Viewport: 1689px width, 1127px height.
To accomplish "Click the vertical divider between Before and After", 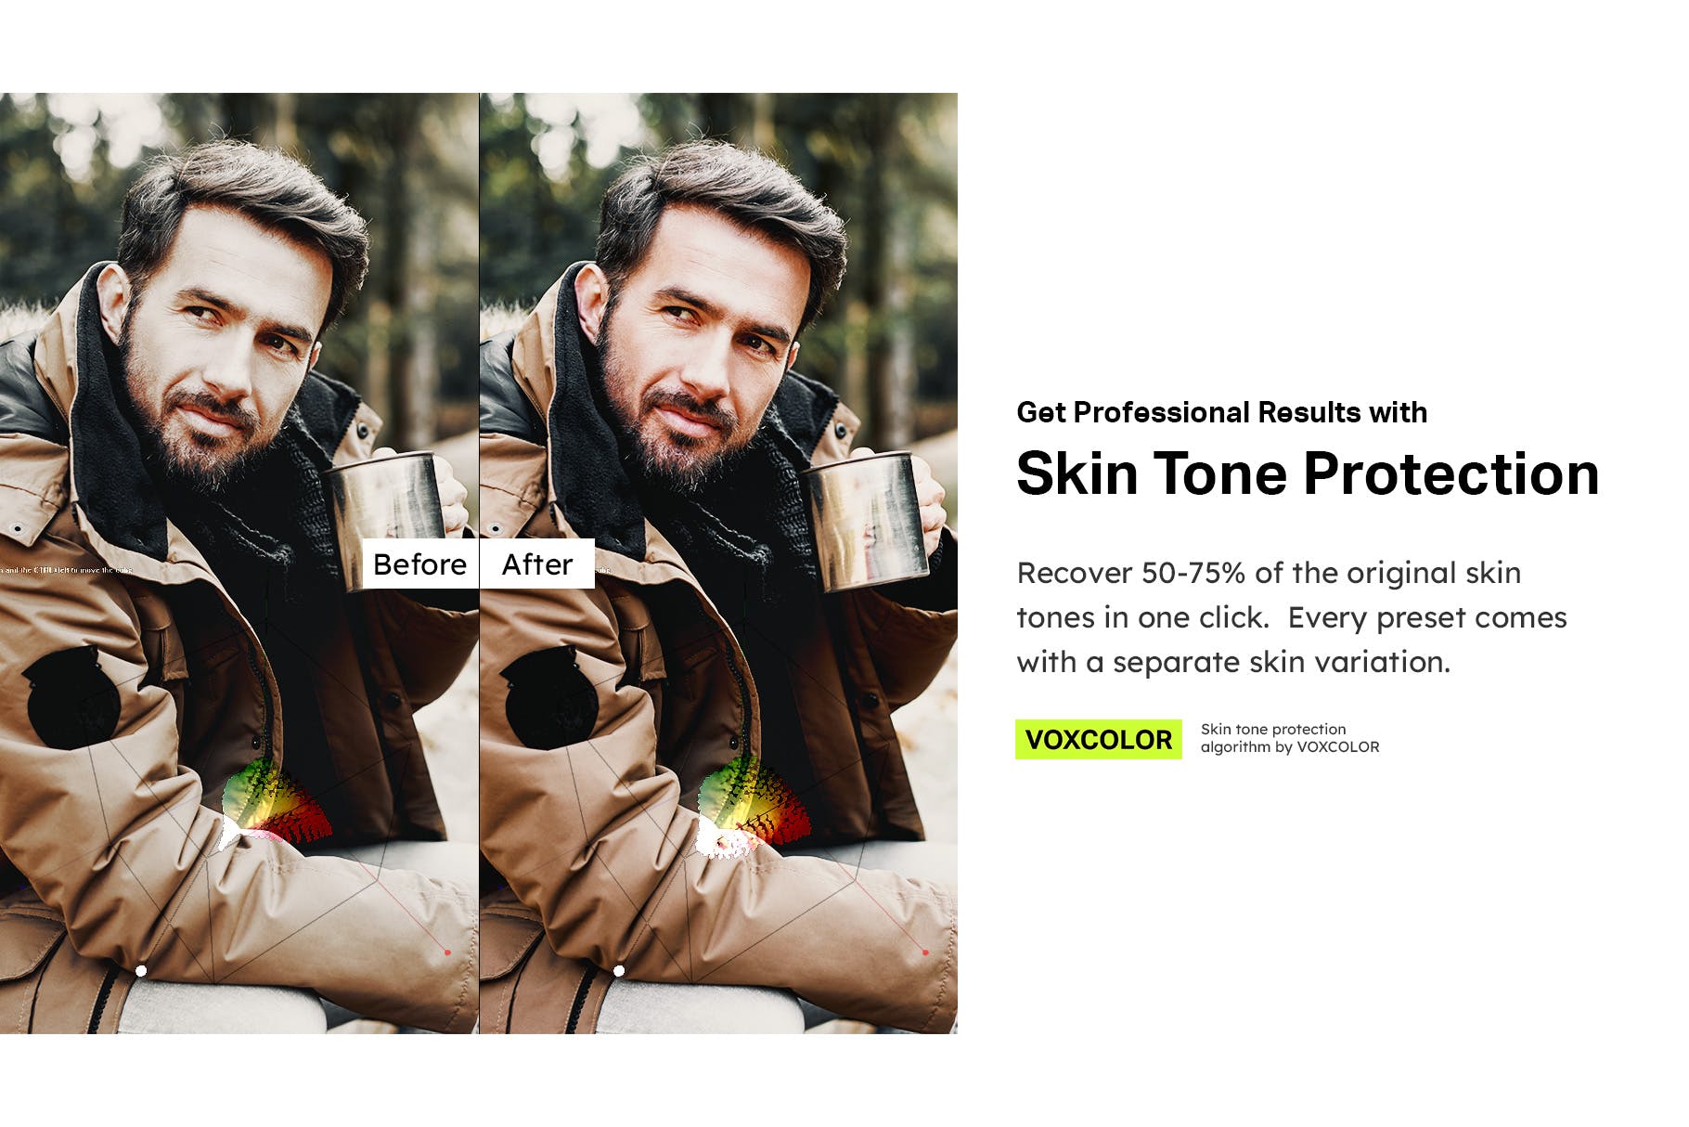I will (x=479, y=563).
